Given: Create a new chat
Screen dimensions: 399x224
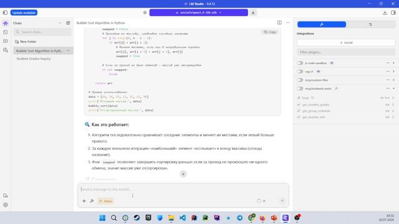Looking at the screenshot, I should click(68, 23).
